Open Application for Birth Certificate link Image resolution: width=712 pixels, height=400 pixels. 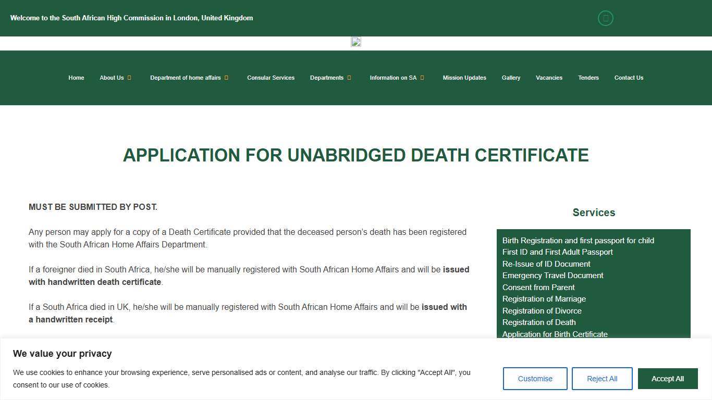click(555, 334)
